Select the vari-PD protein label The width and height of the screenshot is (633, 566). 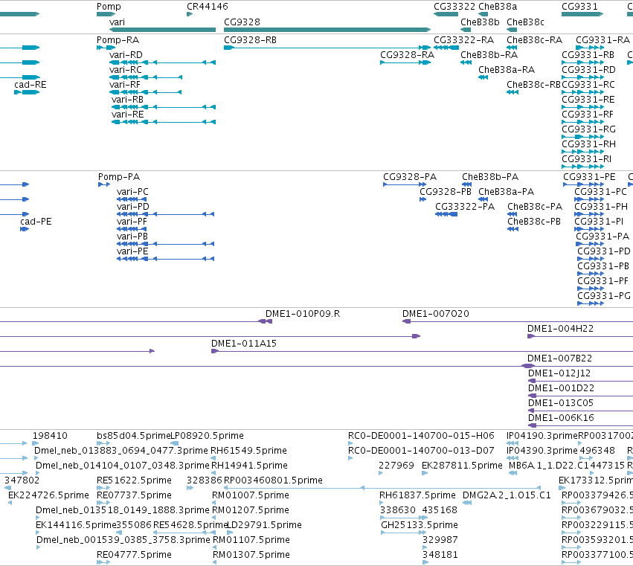pos(133,207)
